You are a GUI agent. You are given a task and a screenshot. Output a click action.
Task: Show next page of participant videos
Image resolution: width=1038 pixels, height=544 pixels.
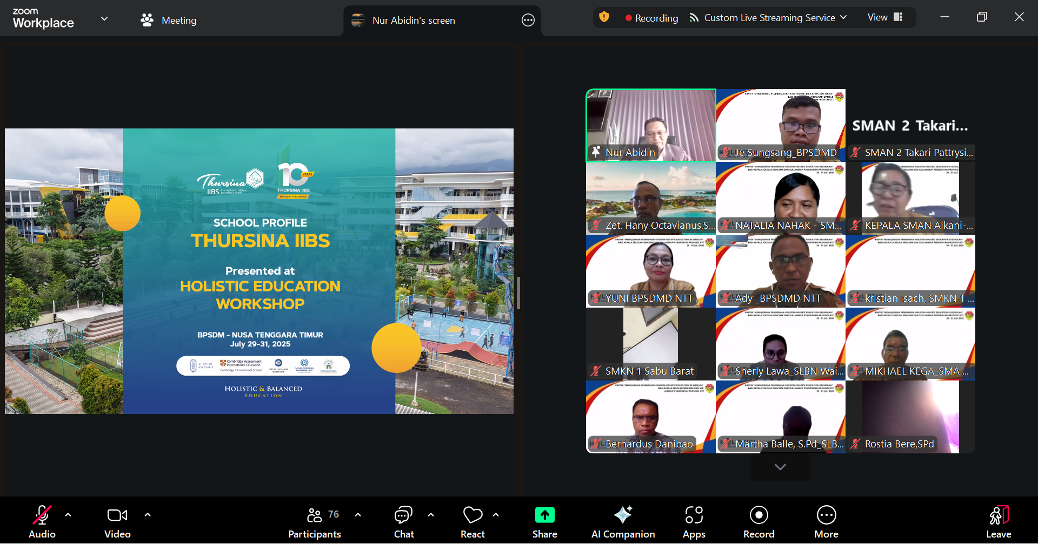coord(780,467)
